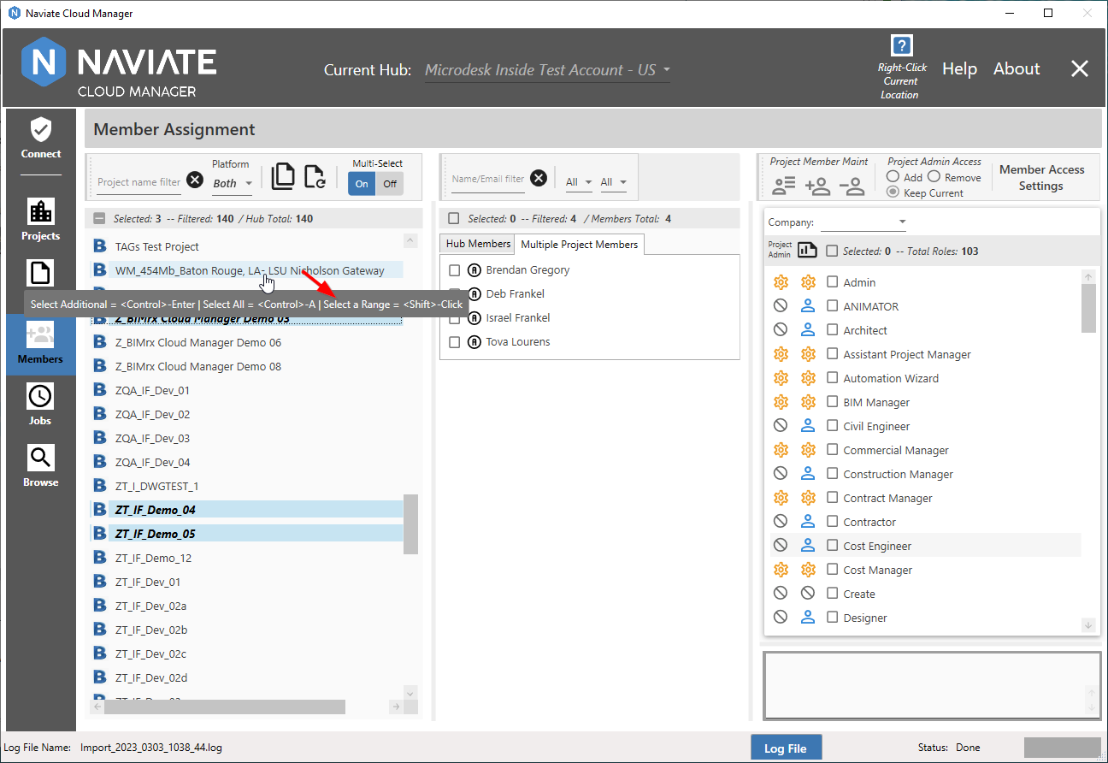Image resolution: width=1108 pixels, height=763 pixels.
Task: Check the Admin role checkbox
Action: click(832, 282)
